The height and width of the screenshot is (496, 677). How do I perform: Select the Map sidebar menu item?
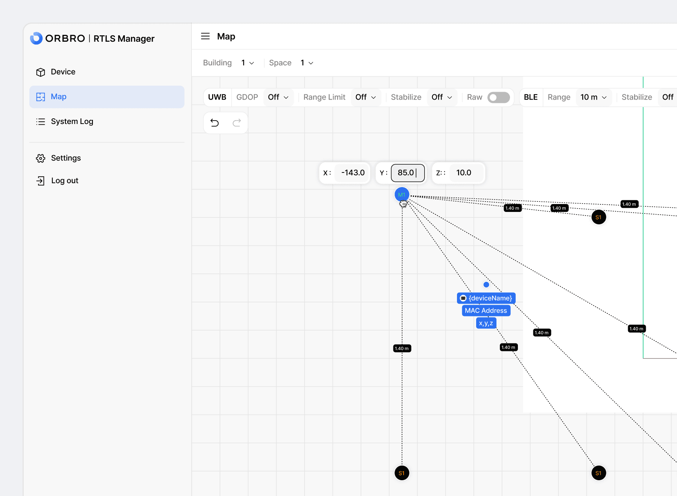point(107,97)
